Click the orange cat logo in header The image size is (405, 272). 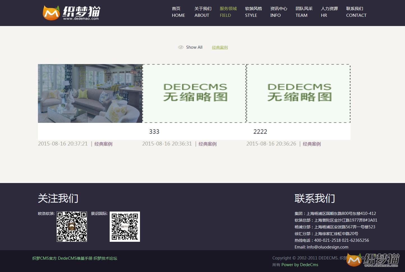[x=51, y=13]
